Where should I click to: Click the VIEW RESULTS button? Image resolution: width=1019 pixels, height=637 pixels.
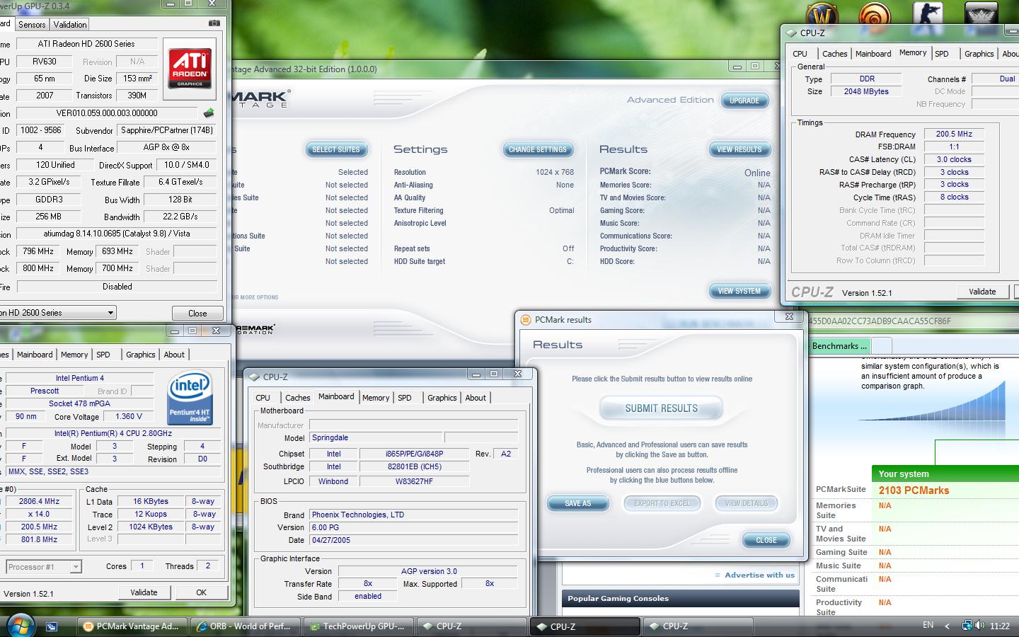[739, 149]
